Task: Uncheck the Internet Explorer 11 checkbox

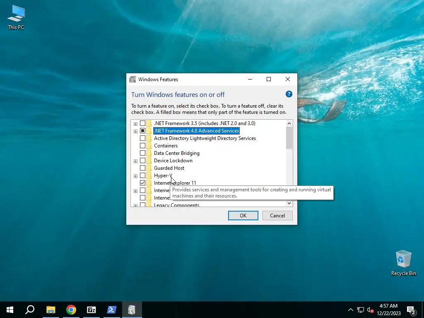Action: (142, 183)
